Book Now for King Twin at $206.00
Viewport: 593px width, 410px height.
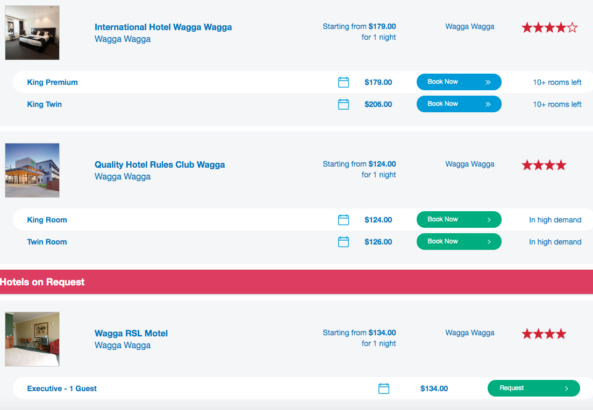459,104
